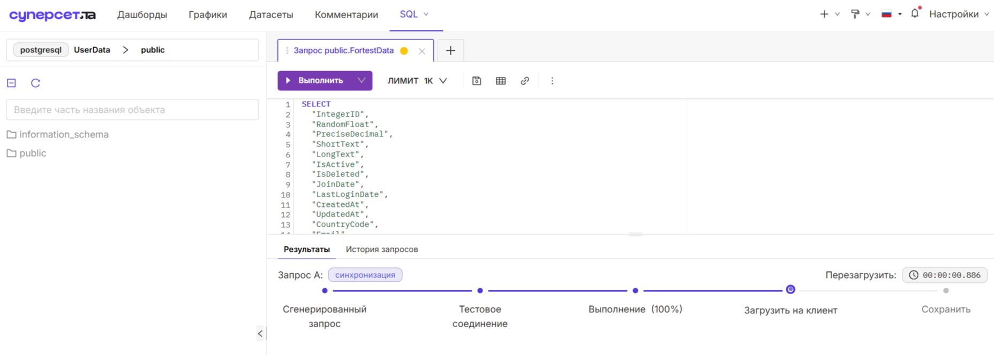The image size is (994, 355).
Task: Open the Выполнить options dropdown
Action: click(362, 80)
